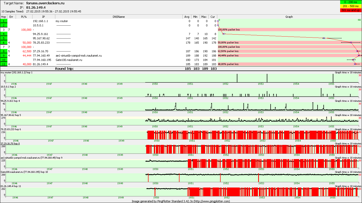The width and height of the screenshot is (362, 203).
Task: Click the 37.29.16.70 hop 8 timeline title
Action: pyautogui.click(x=10, y=144)
